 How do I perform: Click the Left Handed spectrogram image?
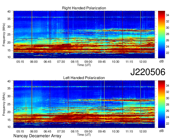coord(84,104)
